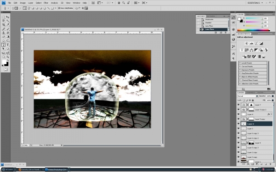The width and height of the screenshot is (276, 172).
Task: Expand Hue/Saturation Presets
Action: coord(240,73)
